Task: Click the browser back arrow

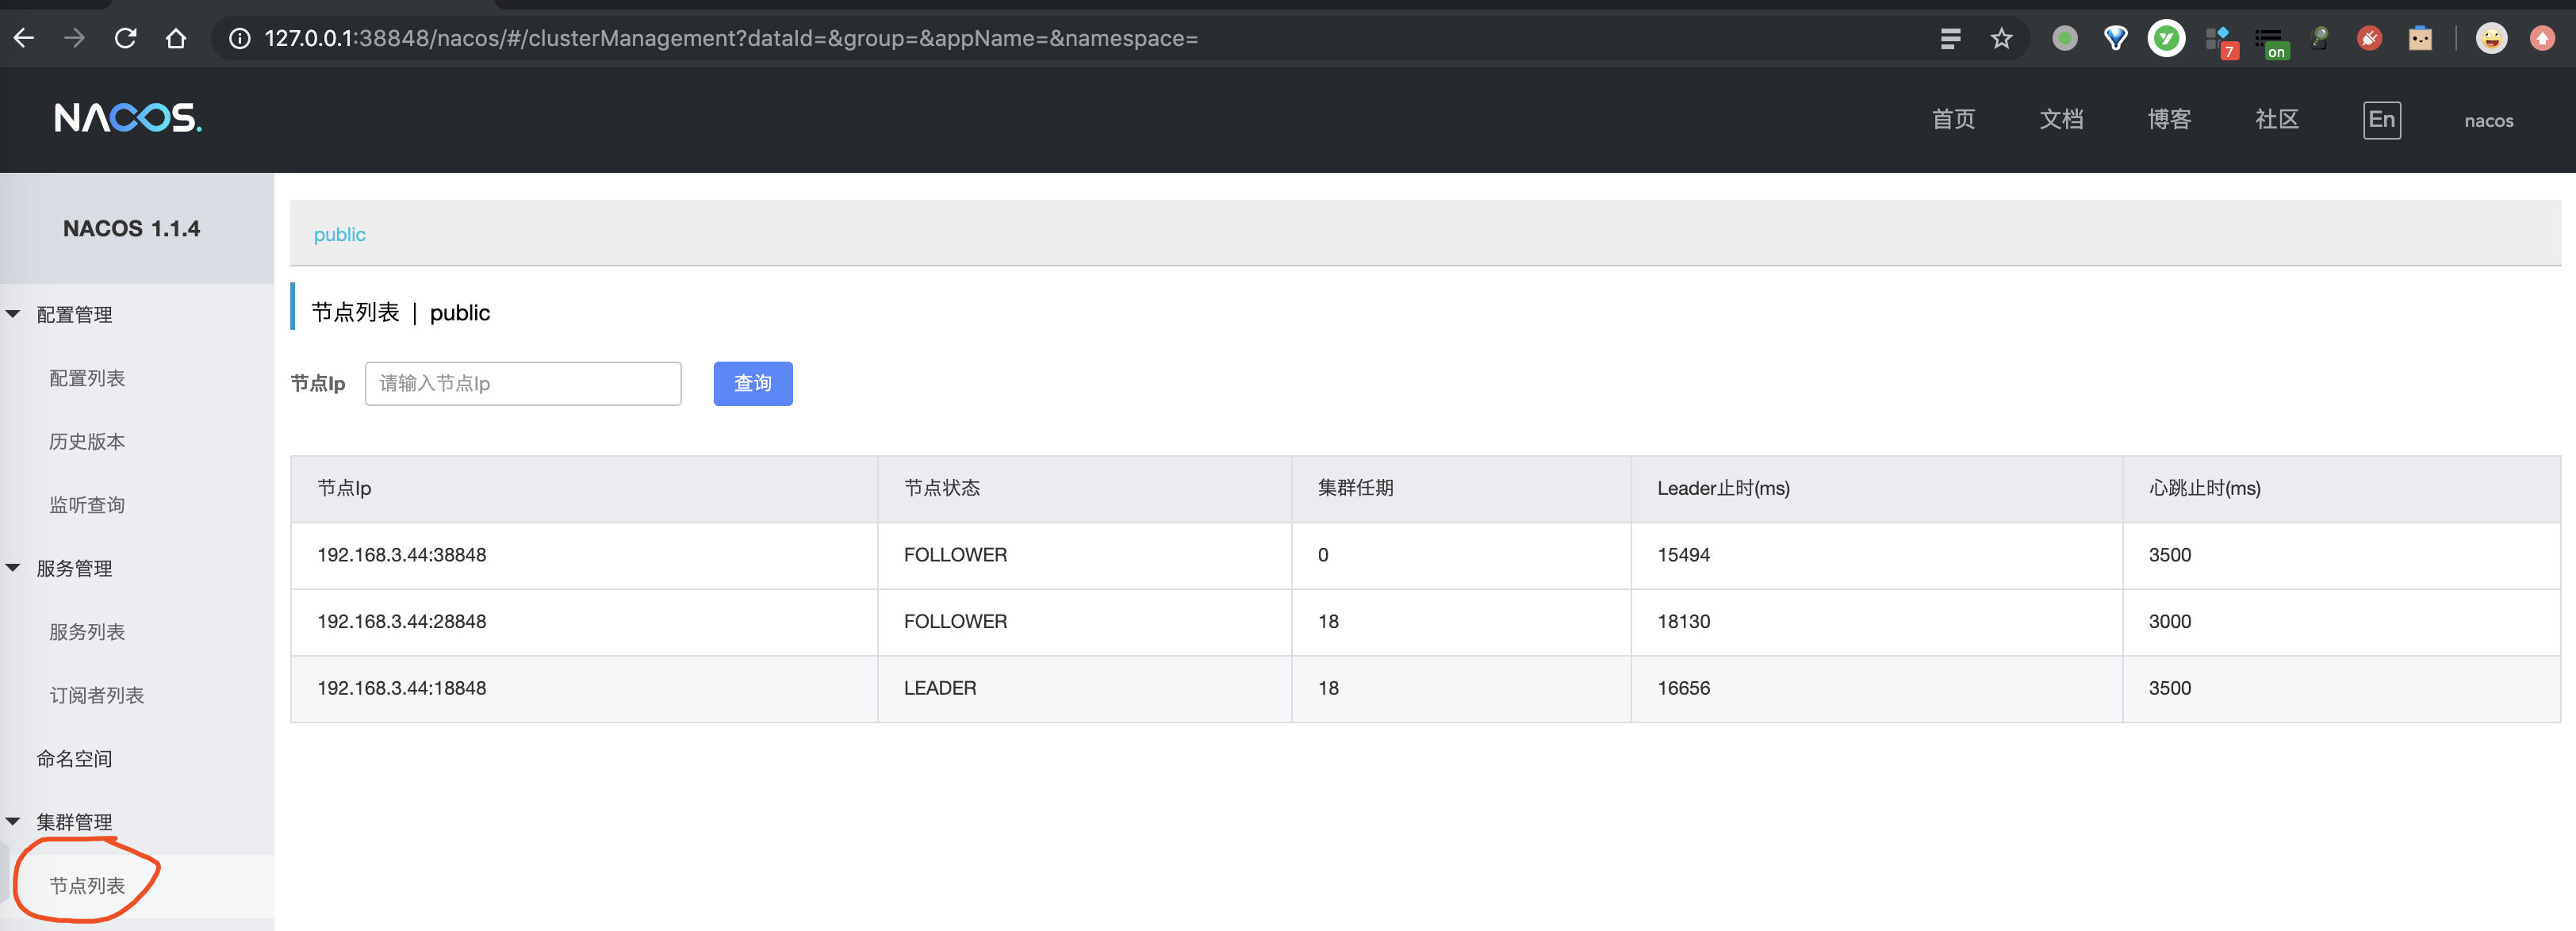Action: (24, 38)
